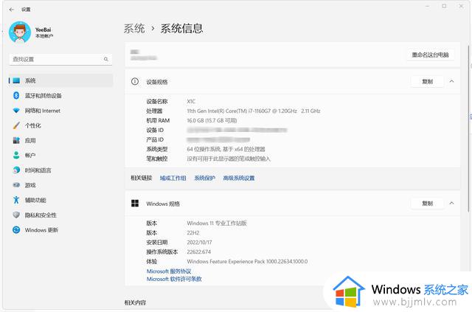Click the Windows 规格 logo icon
The image size is (472, 312).
[135, 204]
